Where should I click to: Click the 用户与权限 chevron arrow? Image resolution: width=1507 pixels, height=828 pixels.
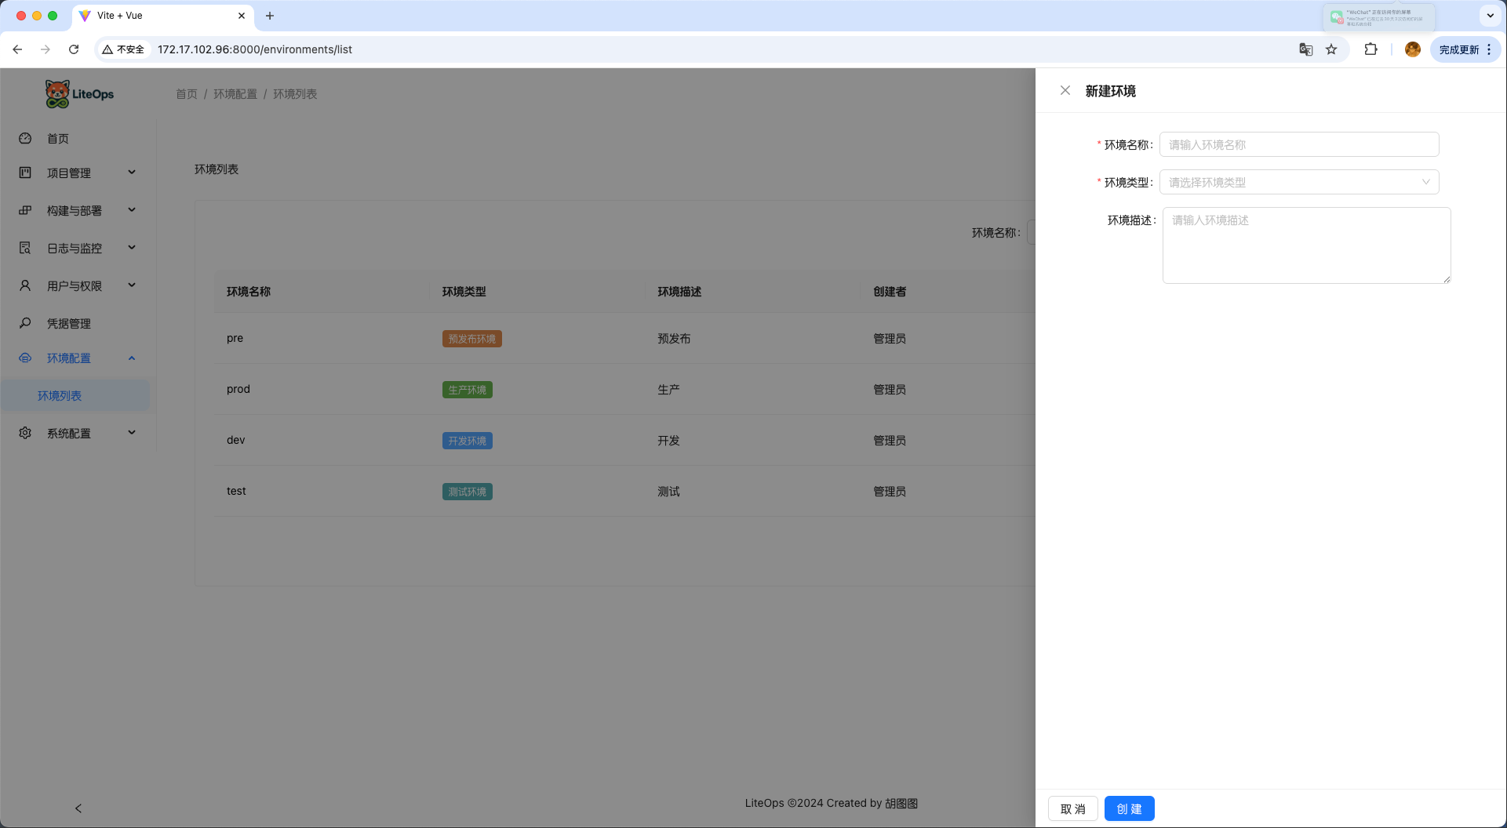[x=132, y=285]
